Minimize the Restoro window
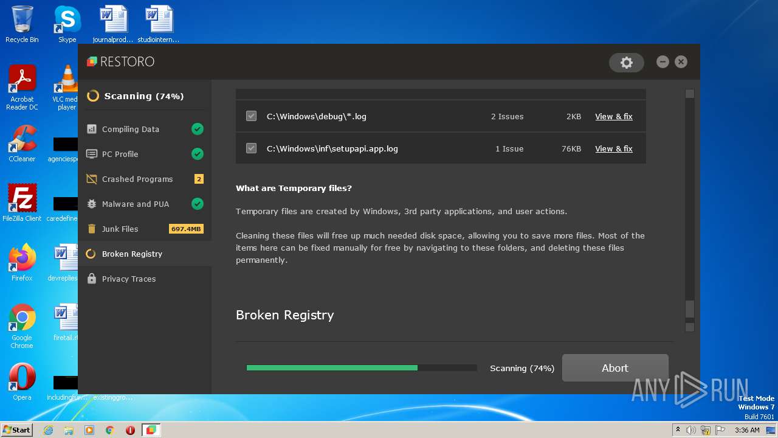 pyautogui.click(x=663, y=61)
